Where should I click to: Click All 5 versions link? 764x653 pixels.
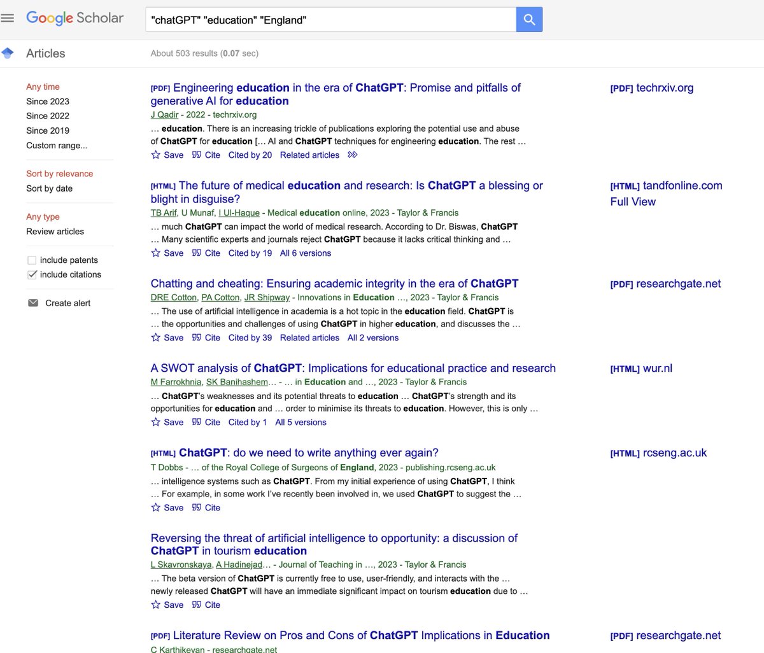[x=301, y=422]
